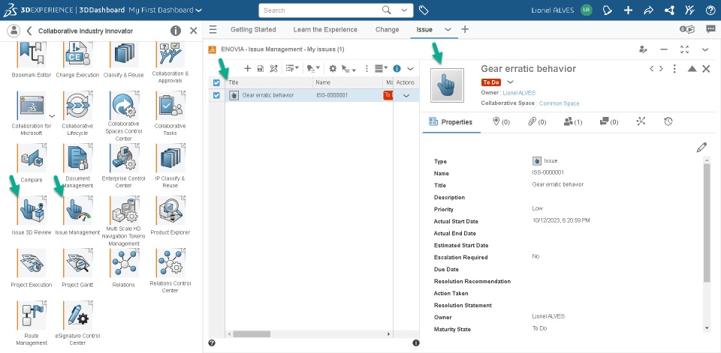Collapse the issue header with triangle icon
Screen dimensions: 721x353
pos(692,69)
